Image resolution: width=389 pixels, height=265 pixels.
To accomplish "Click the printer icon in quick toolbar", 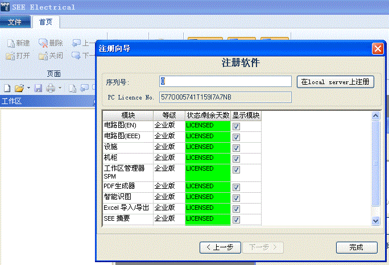I will pyautogui.click(x=51, y=88).
